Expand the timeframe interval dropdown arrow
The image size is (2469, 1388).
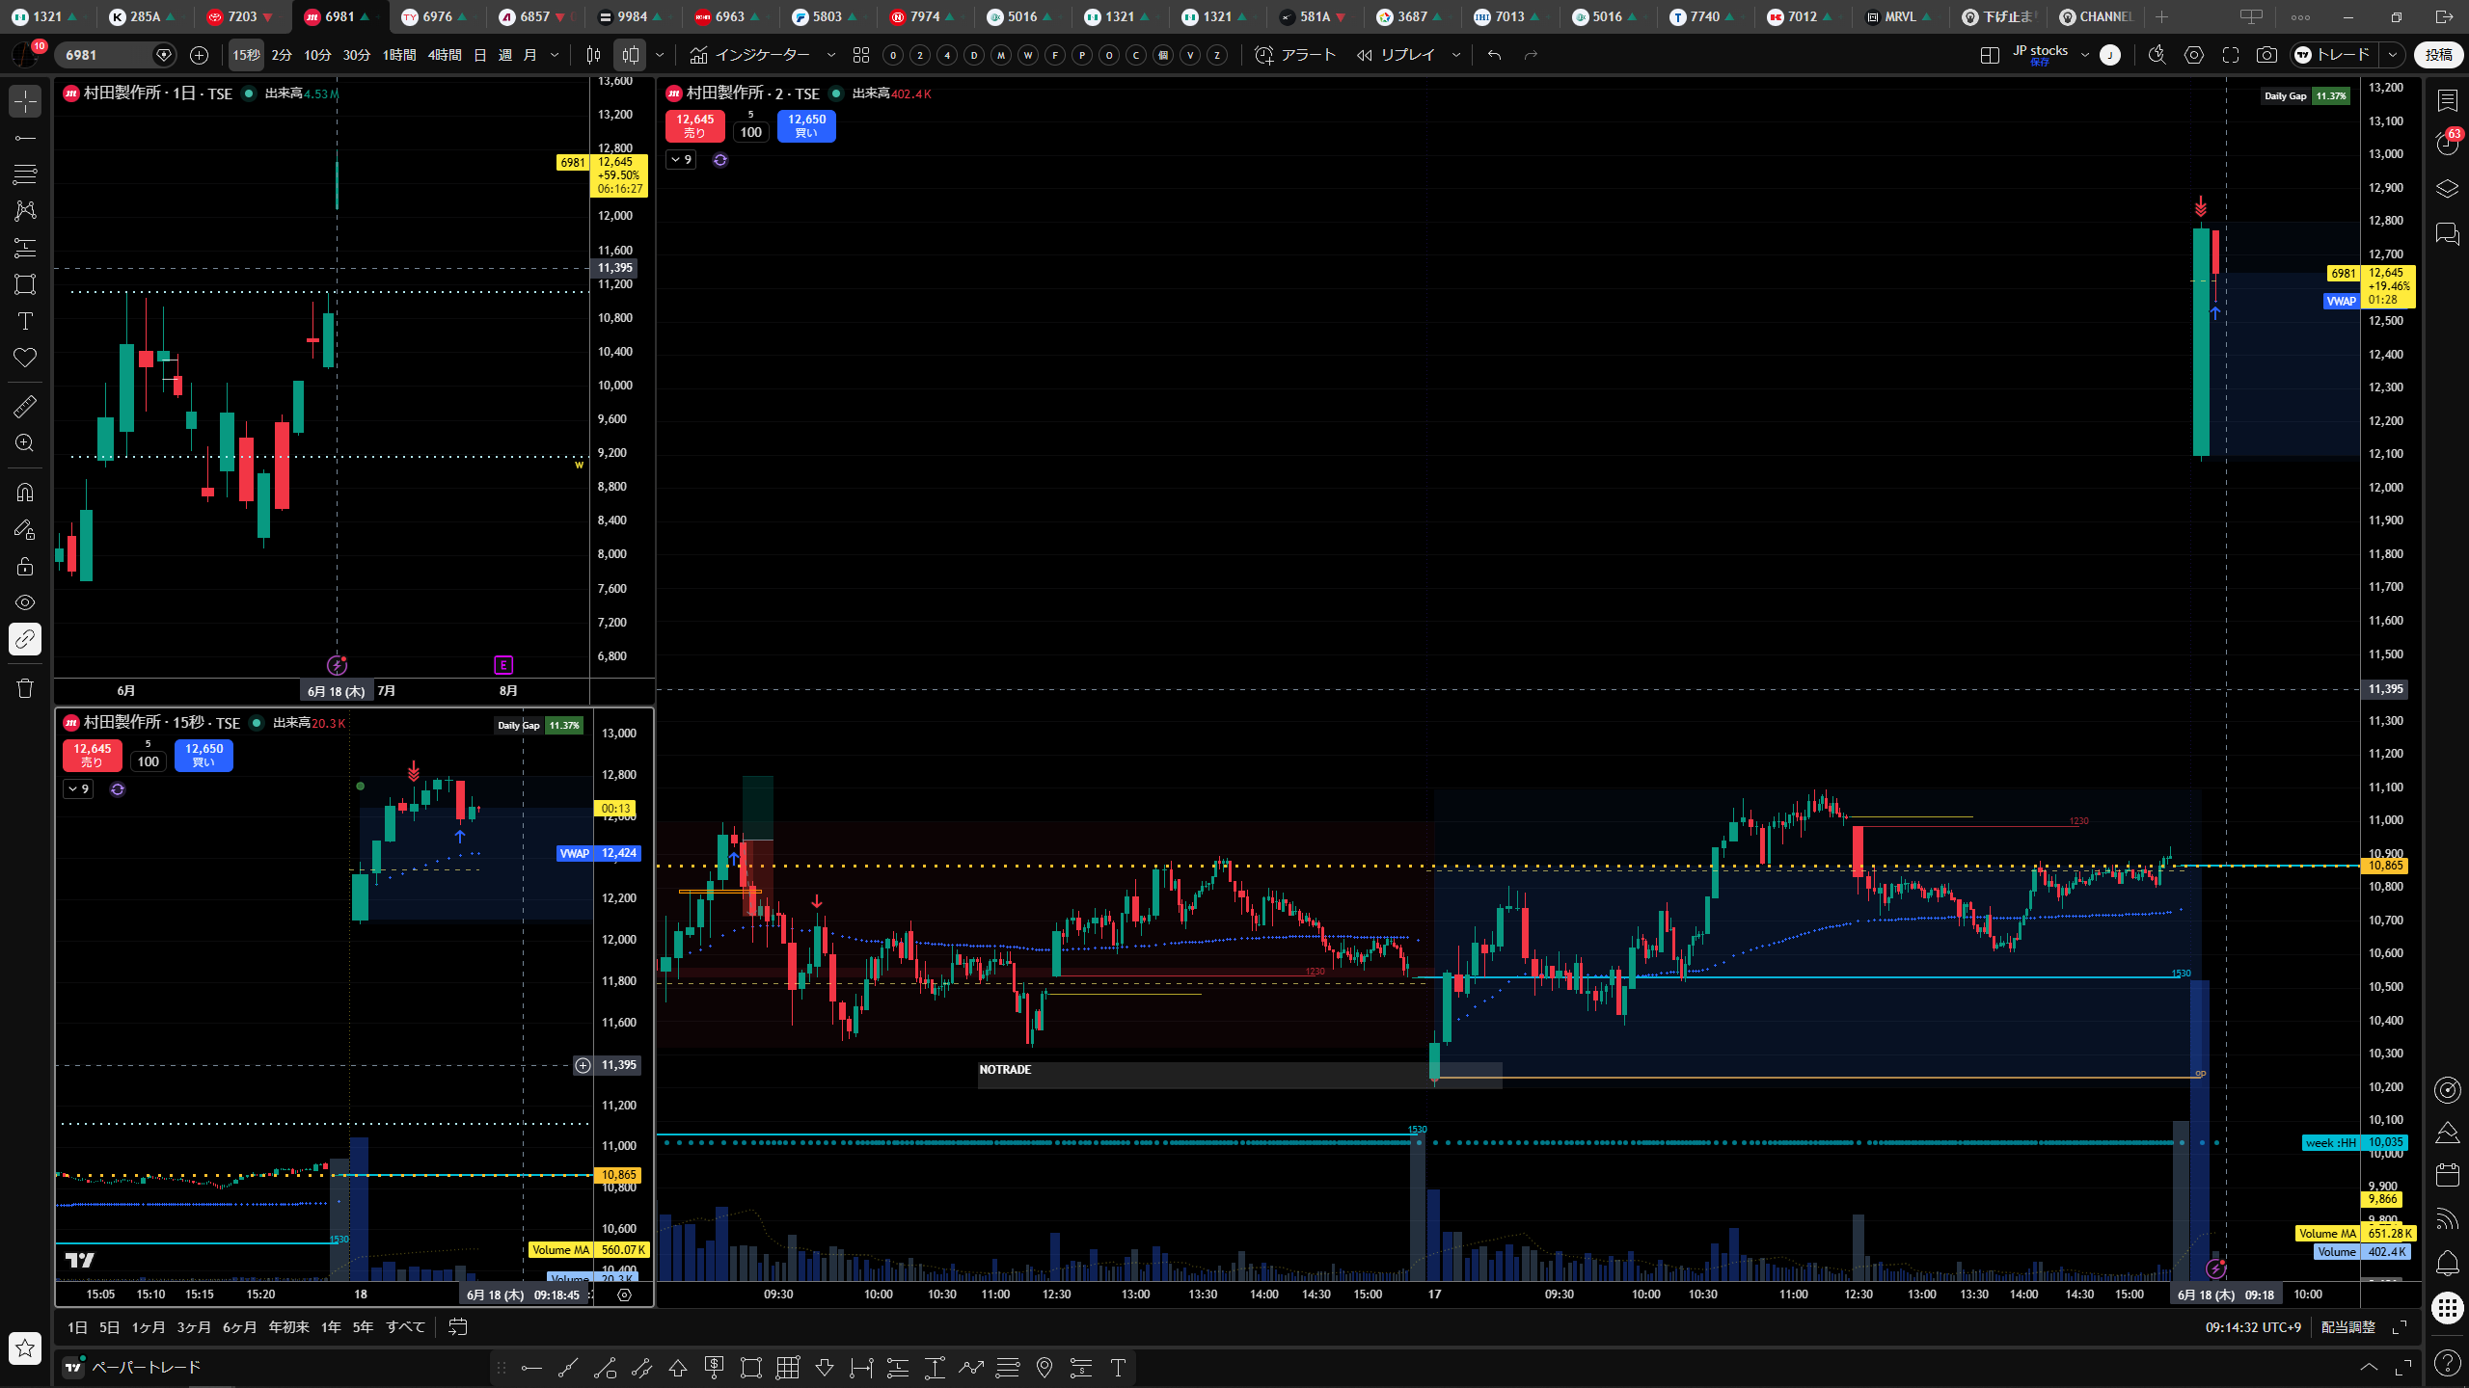[x=555, y=55]
